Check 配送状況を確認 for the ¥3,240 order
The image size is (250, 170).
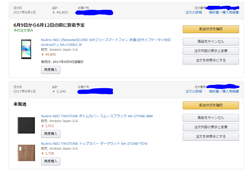point(211,105)
